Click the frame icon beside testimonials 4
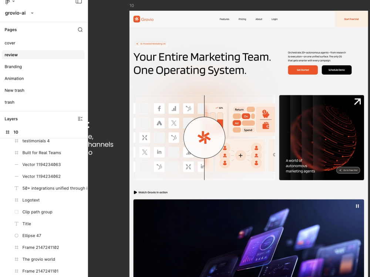Image resolution: width=370 pixels, height=277 pixels. tap(17, 141)
